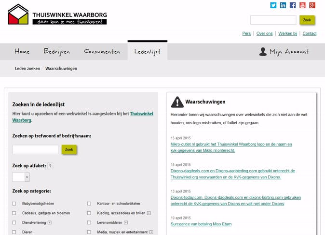Click the Thuiswinkel Waarborg house logo

(18, 14)
